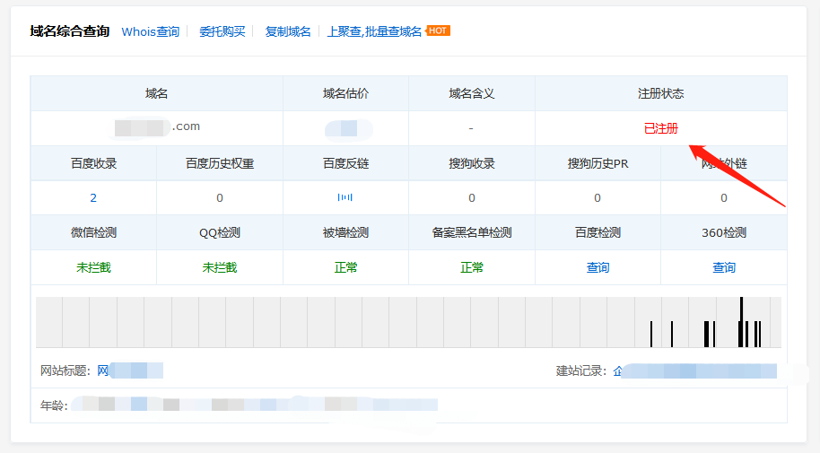Click the 搜狗历史PR value 0
This screenshot has width=820, height=453.
click(598, 198)
